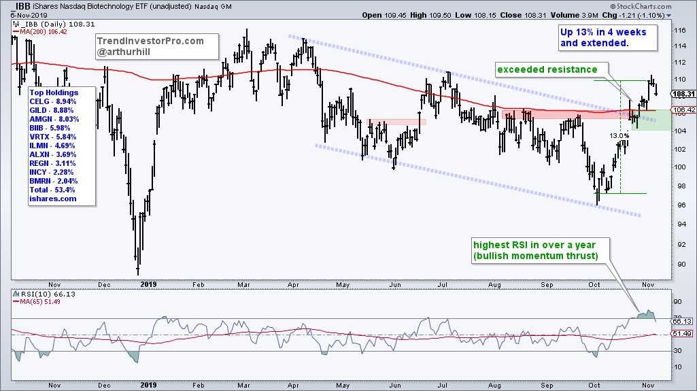Click the 'ILMN - 4.69%' holding

(x=52, y=146)
